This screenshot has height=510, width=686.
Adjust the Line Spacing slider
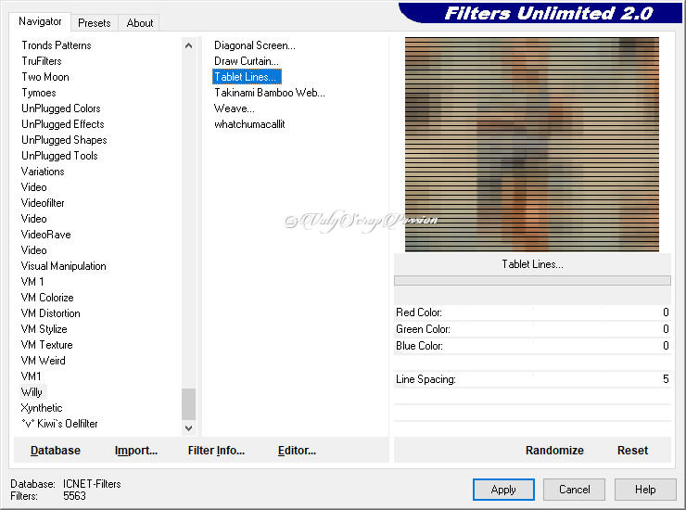[532, 378]
